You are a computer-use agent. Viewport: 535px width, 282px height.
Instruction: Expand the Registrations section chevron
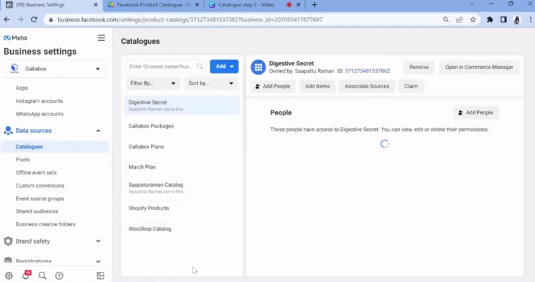click(98, 261)
